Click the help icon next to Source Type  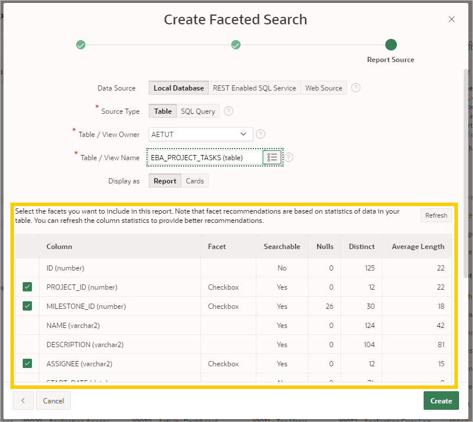[230, 111]
